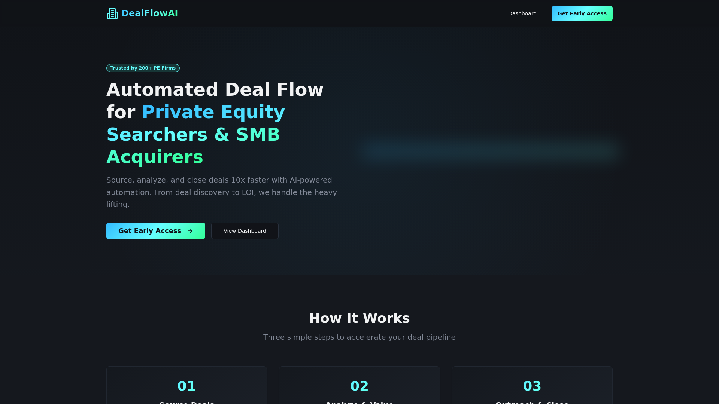The height and width of the screenshot is (404, 719).
Task: Select the Source Deals card title
Action: click(186, 402)
